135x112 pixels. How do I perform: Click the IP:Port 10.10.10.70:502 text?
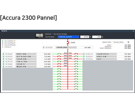(x=56, y=34)
